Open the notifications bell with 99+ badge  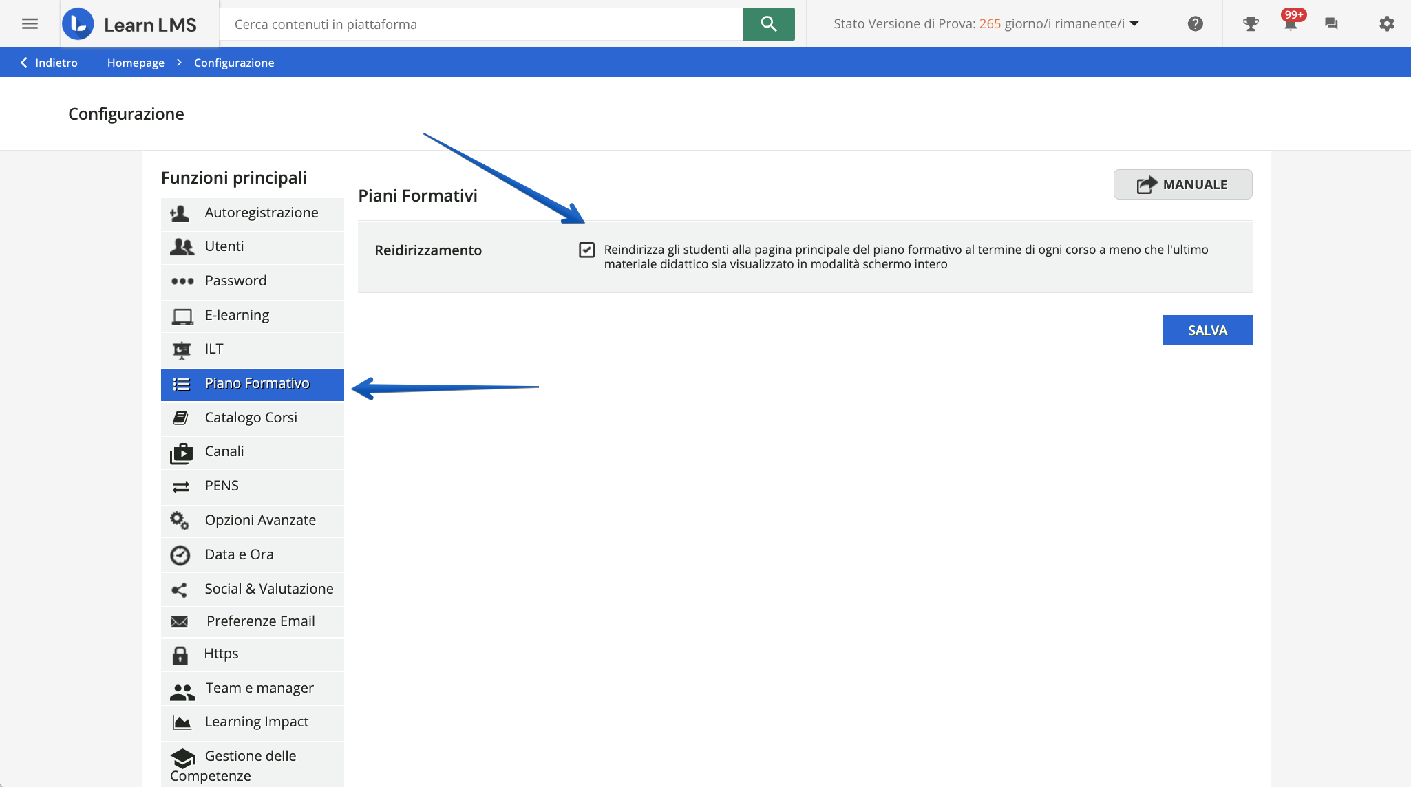(1290, 24)
